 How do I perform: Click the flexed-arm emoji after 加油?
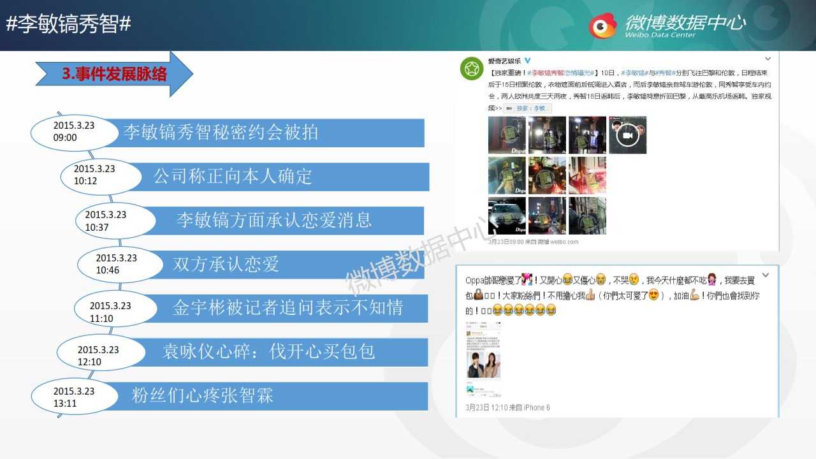(695, 295)
